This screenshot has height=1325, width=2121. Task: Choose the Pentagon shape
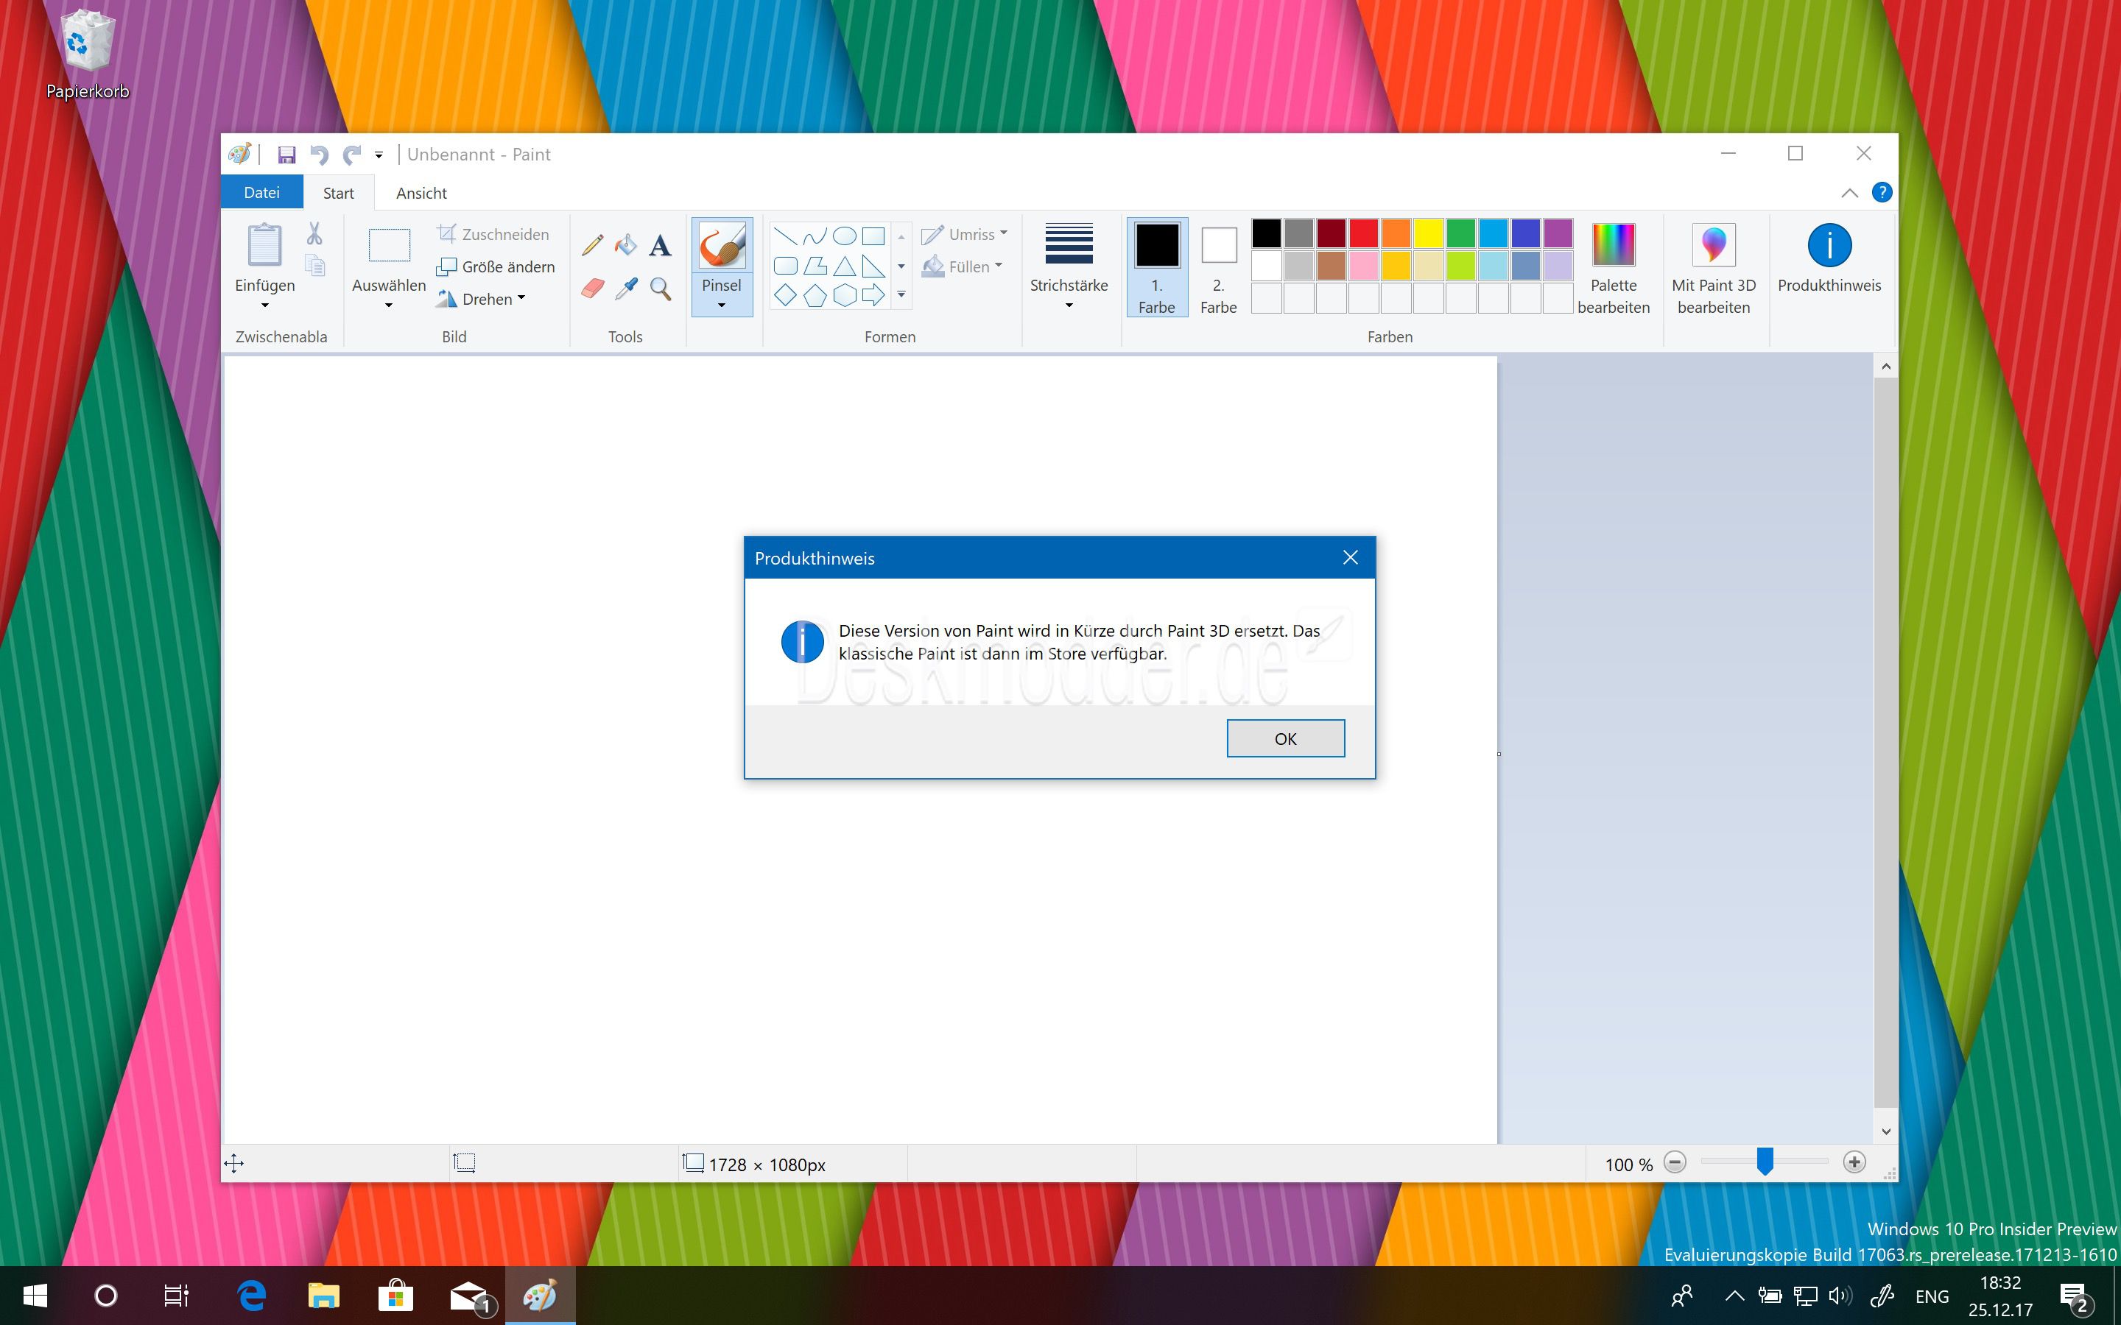click(x=815, y=295)
